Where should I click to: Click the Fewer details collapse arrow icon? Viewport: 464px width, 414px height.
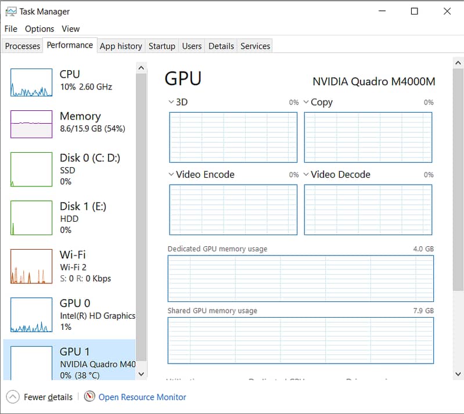[13, 397]
